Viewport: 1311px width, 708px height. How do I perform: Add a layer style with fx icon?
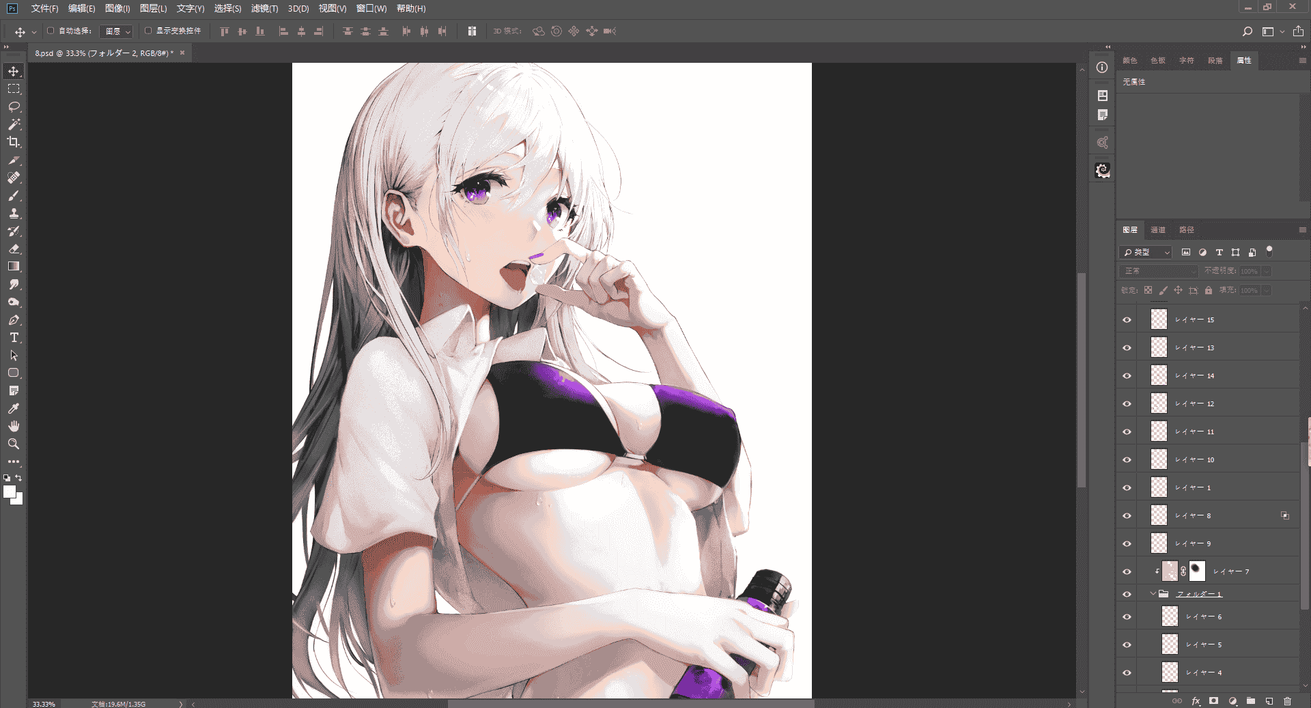[x=1196, y=701]
